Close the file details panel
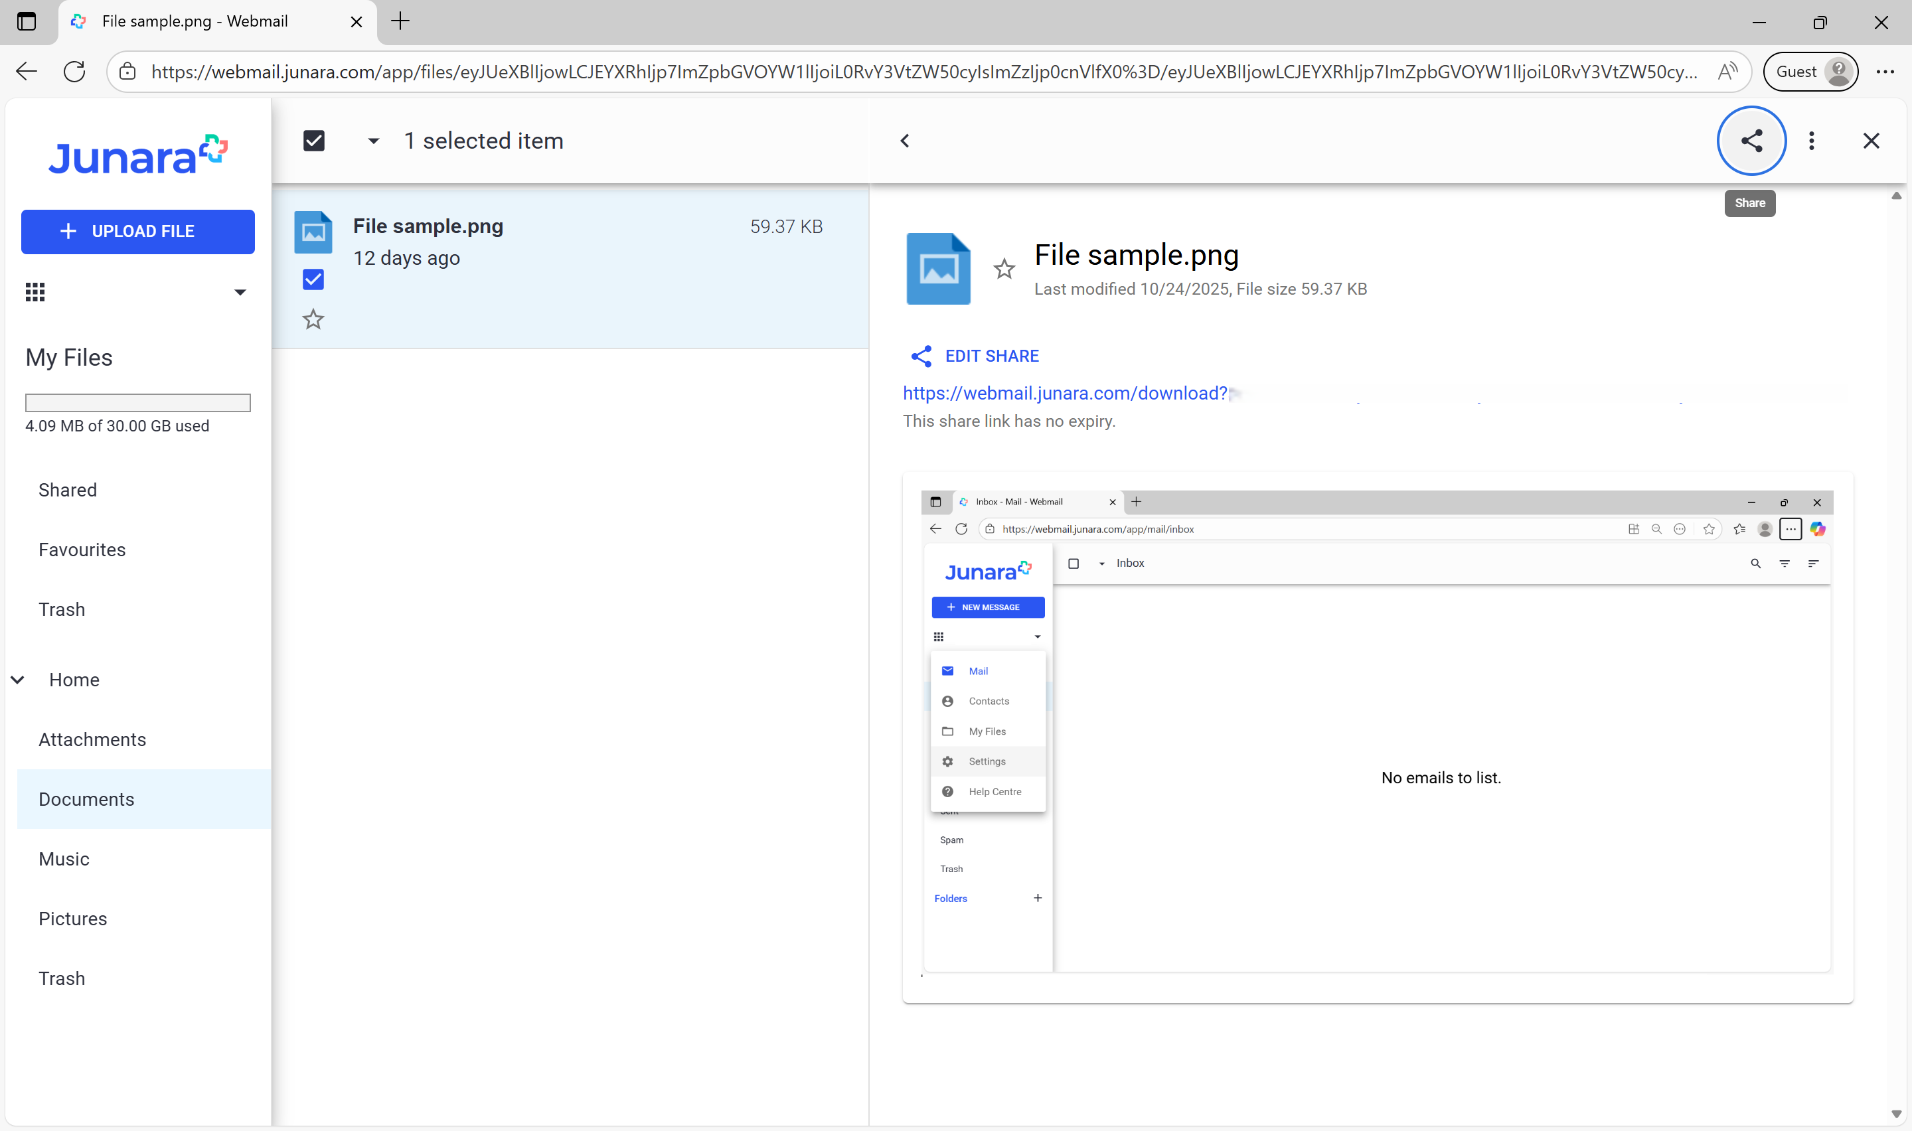The height and width of the screenshot is (1131, 1912). [1871, 141]
